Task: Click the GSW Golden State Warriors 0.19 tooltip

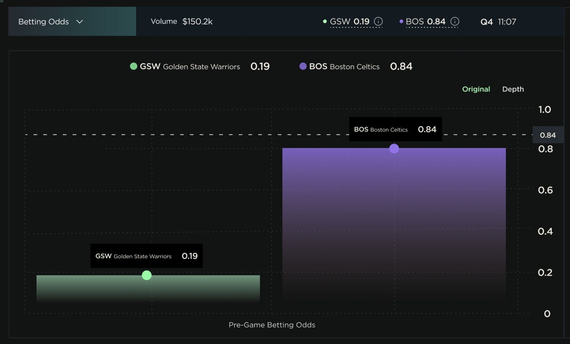Action: click(x=147, y=256)
